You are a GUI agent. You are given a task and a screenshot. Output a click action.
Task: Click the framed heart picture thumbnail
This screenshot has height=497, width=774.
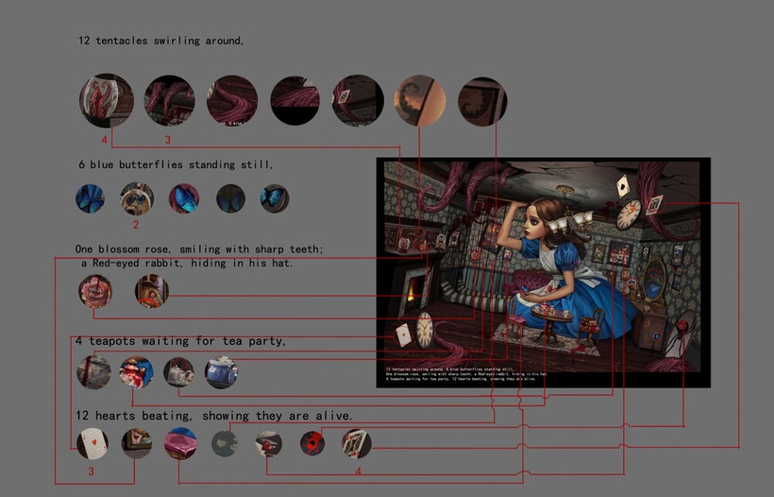(x=136, y=443)
